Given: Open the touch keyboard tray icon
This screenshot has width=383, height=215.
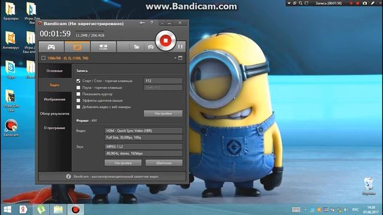Looking at the screenshot, I should (296, 210).
